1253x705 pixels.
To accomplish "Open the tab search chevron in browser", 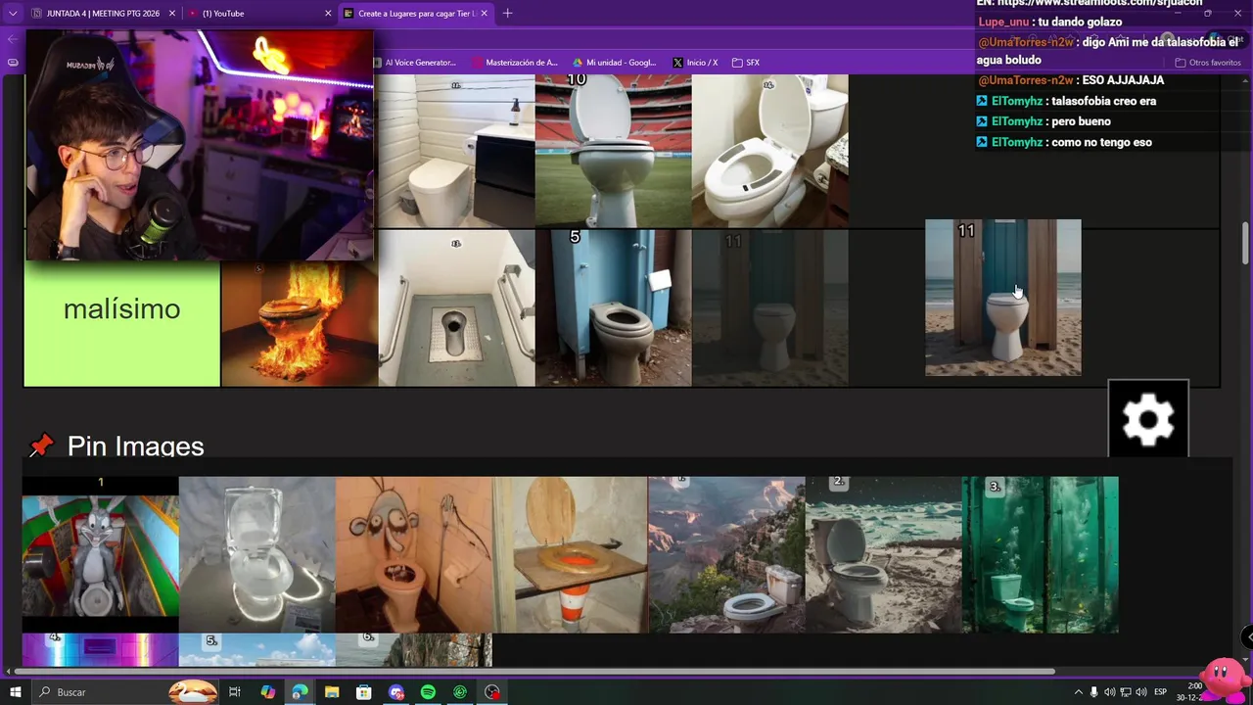I will click(13, 14).
